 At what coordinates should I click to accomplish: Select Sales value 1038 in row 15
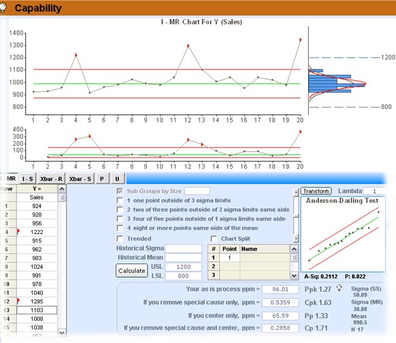tap(37, 327)
